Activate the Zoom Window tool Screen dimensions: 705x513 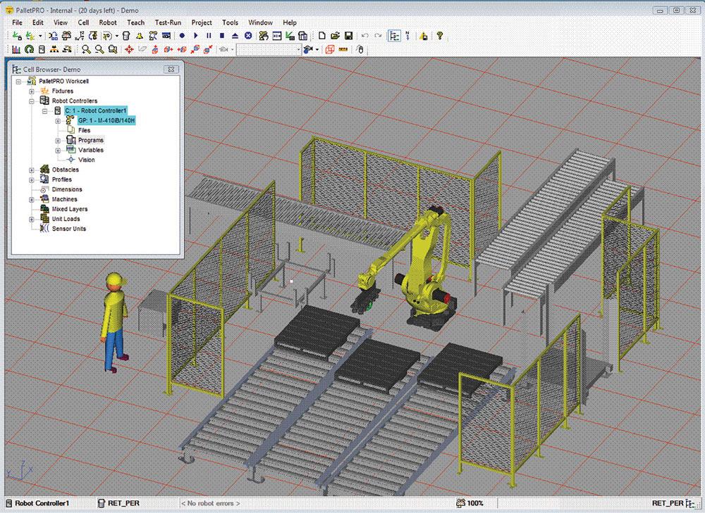click(x=111, y=49)
